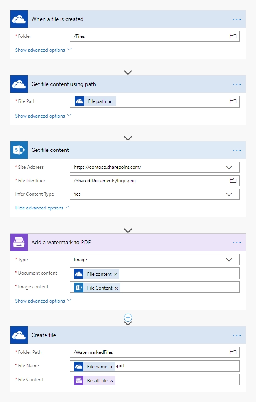Open folder picker in the Folder field
This screenshot has height=402, width=256.
[233, 36]
